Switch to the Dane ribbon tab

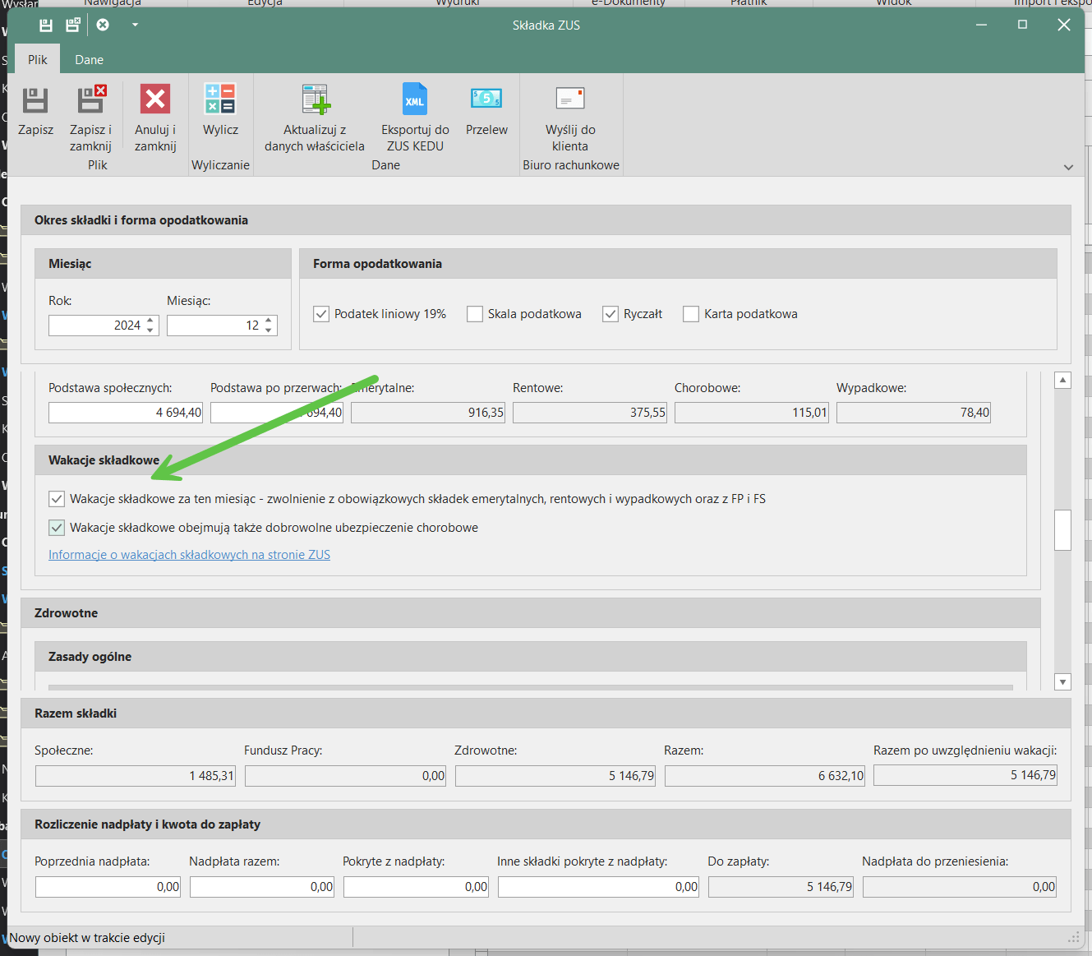(x=89, y=60)
